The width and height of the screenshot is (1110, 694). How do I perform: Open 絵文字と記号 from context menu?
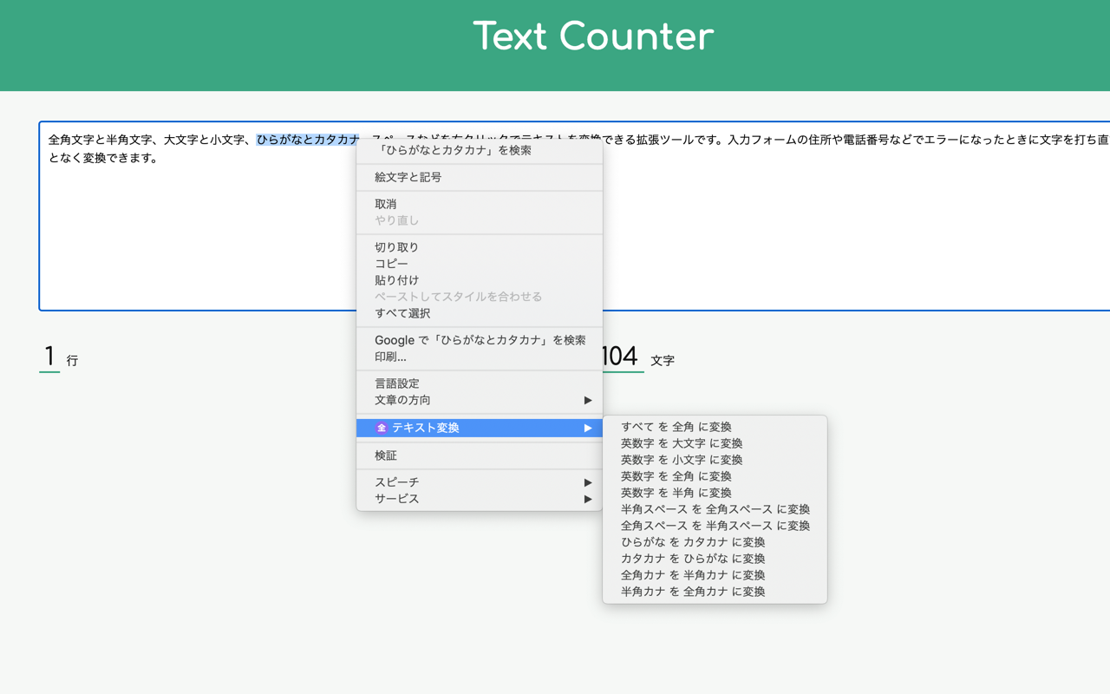(x=480, y=177)
